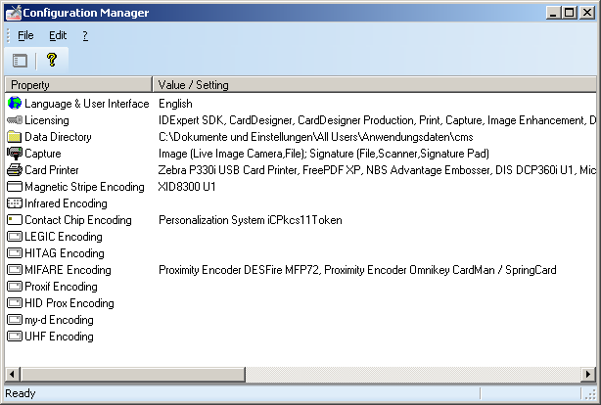Click the Magnetic Stripe Encoding icon
Image resolution: width=601 pixels, height=405 pixels.
click(x=14, y=187)
